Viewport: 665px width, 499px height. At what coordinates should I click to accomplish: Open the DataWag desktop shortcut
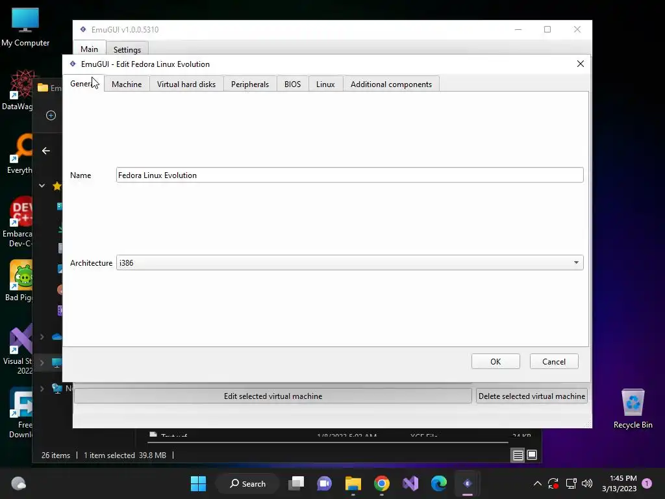[x=18, y=90]
